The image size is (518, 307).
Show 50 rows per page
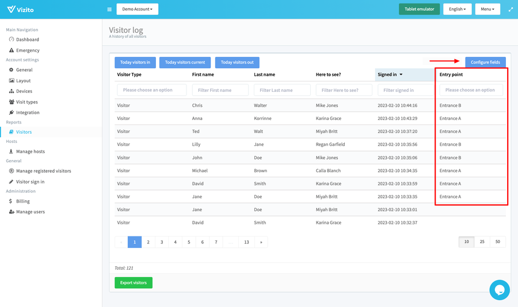click(x=498, y=242)
